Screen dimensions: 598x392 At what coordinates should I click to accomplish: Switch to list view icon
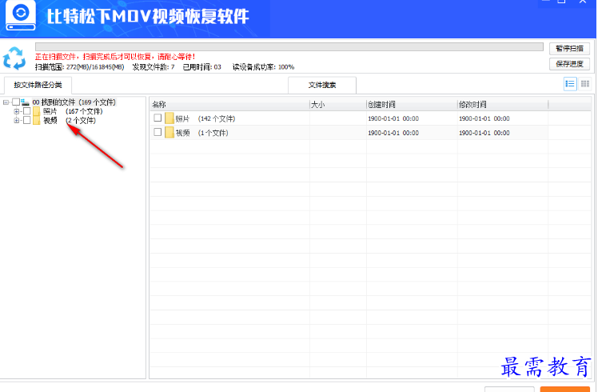click(x=570, y=84)
